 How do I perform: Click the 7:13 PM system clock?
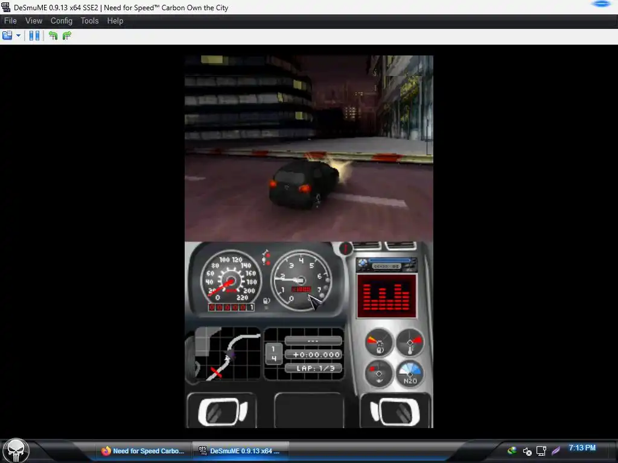pos(582,448)
